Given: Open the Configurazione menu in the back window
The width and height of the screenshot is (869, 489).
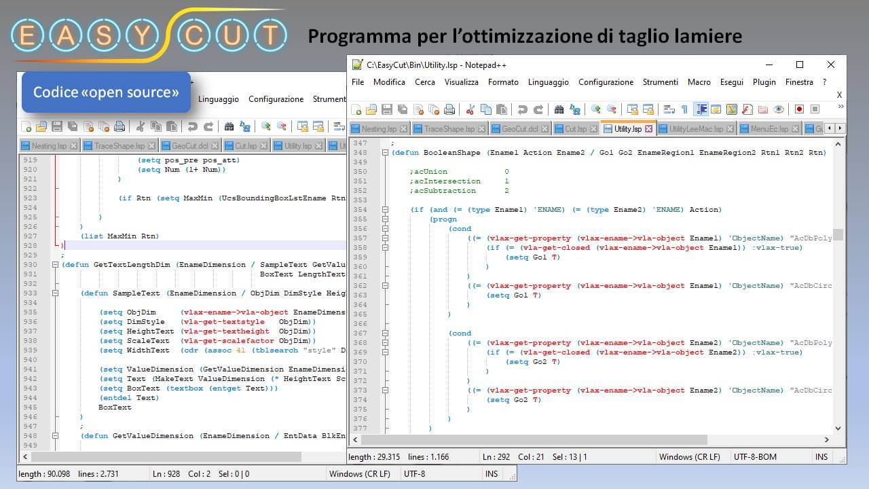Looking at the screenshot, I should 276,99.
